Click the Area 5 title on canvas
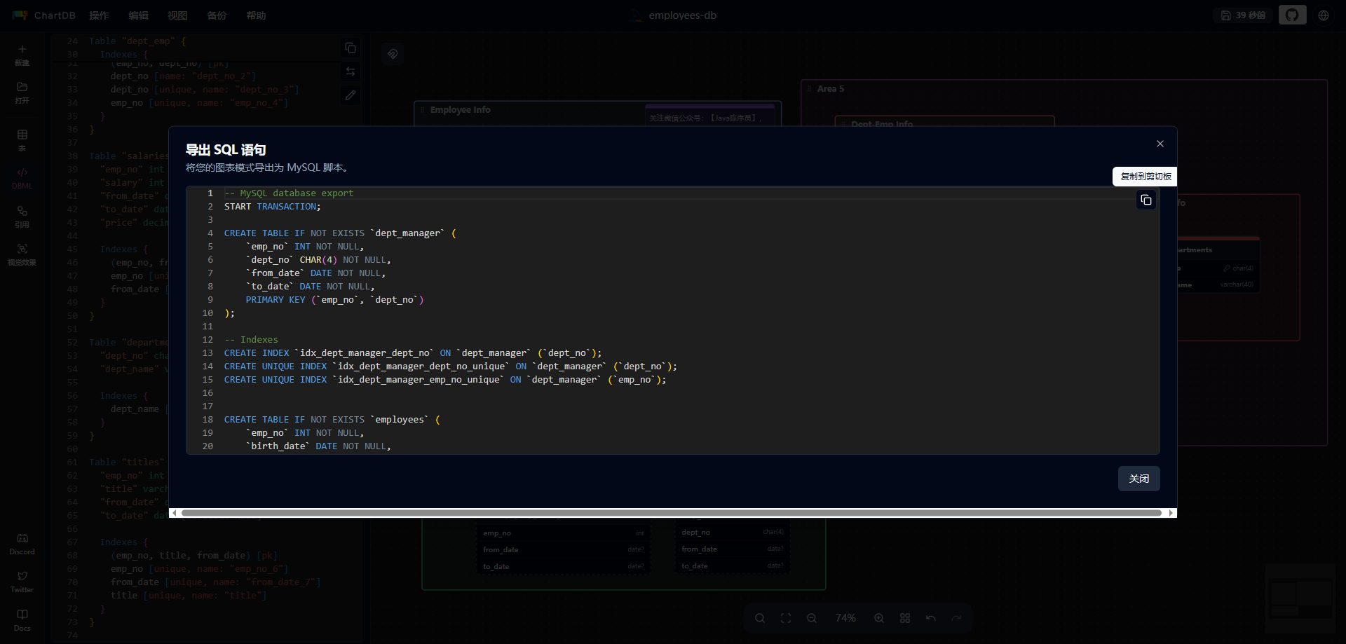Image resolution: width=1346 pixels, height=644 pixels. (831, 89)
